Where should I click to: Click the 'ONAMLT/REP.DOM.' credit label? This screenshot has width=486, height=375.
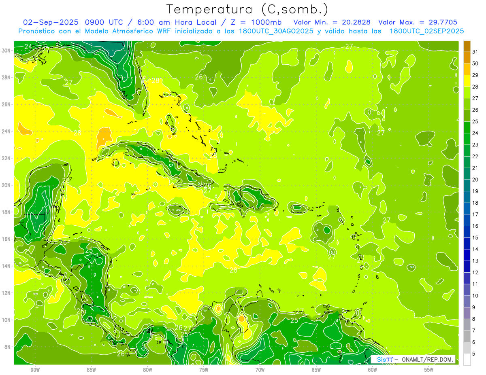[426, 359]
